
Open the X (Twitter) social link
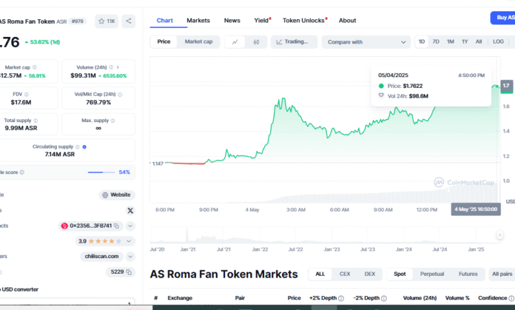130,210
